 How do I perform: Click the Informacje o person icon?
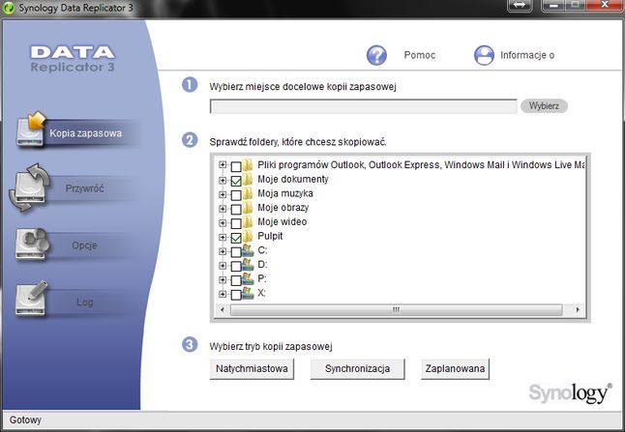point(484,55)
